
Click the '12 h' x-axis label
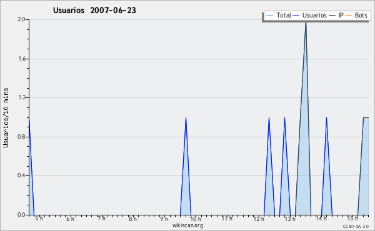point(259,219)
